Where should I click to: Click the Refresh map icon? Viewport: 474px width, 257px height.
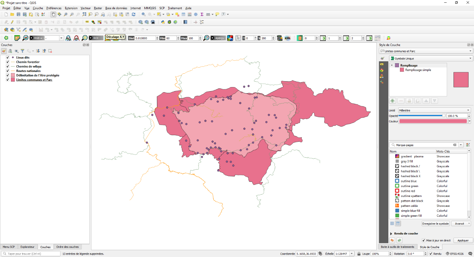(x=133, y=14)
